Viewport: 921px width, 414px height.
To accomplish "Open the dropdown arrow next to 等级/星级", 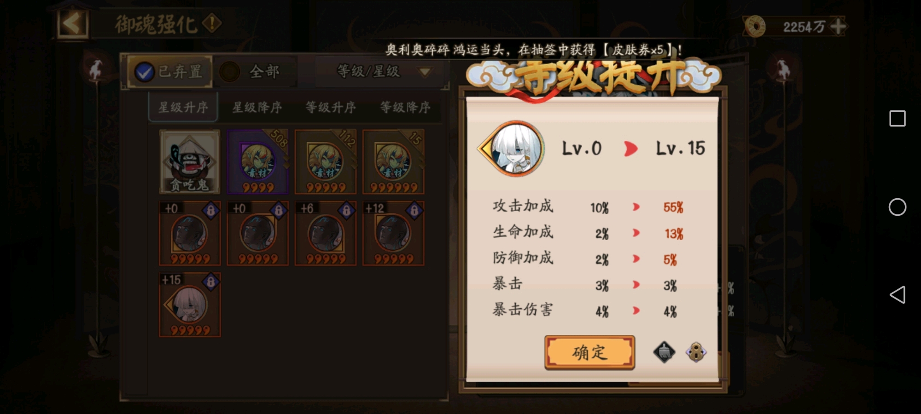I will click(425, 72).
